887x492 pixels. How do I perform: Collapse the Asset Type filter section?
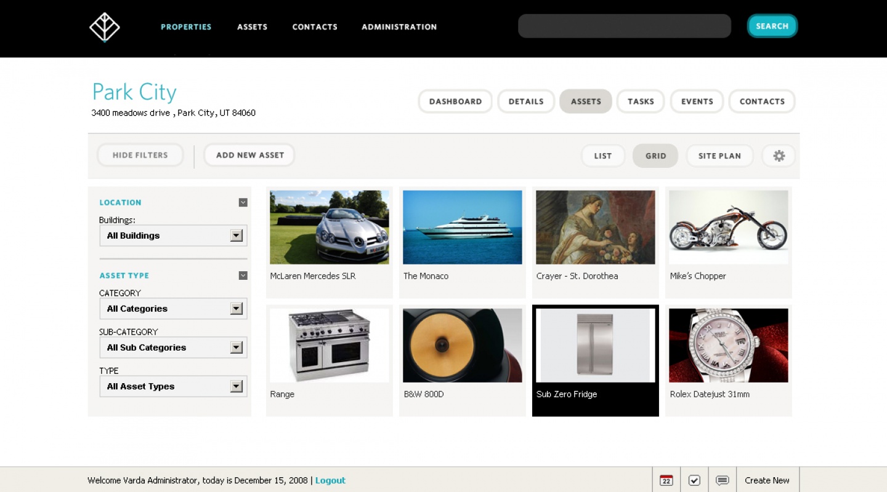click(243, 276)
